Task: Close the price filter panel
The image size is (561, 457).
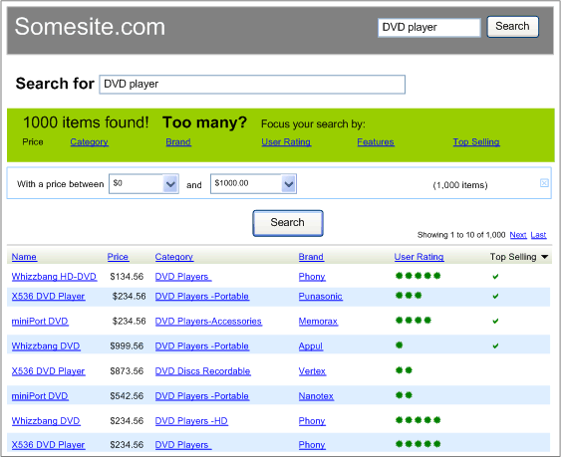Action: 544,183
